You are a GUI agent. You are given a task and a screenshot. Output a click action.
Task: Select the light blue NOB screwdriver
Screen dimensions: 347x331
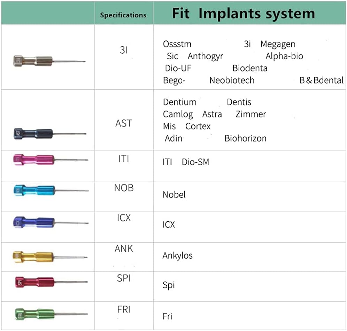point(51,190)
